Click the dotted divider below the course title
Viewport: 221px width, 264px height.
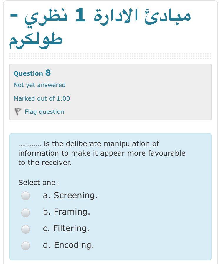[111, 56]
